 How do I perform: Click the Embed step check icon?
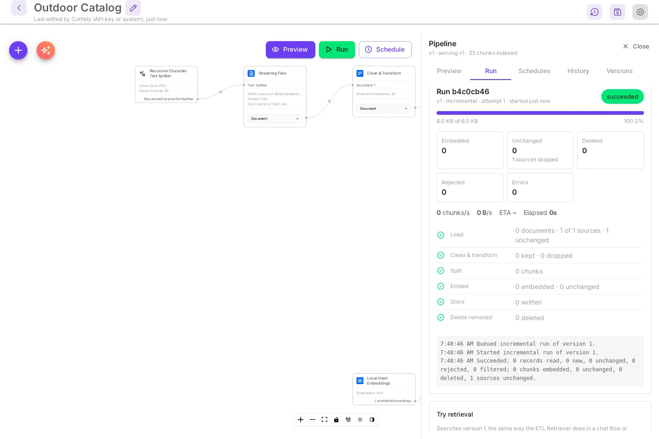coord(441,286)
